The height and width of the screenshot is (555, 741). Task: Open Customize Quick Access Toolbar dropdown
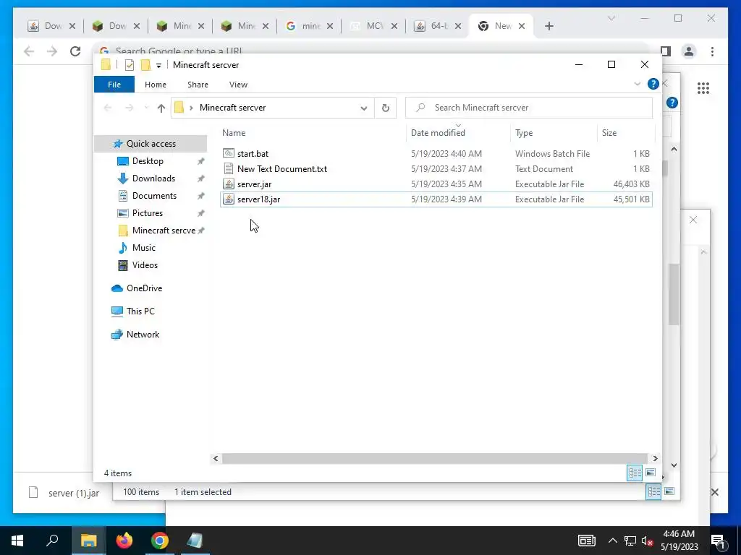pyautogui.click(x=158, y=66)
